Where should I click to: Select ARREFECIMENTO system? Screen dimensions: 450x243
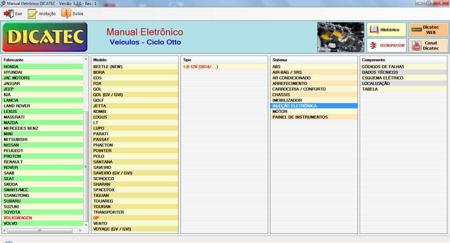click(314, 83)
